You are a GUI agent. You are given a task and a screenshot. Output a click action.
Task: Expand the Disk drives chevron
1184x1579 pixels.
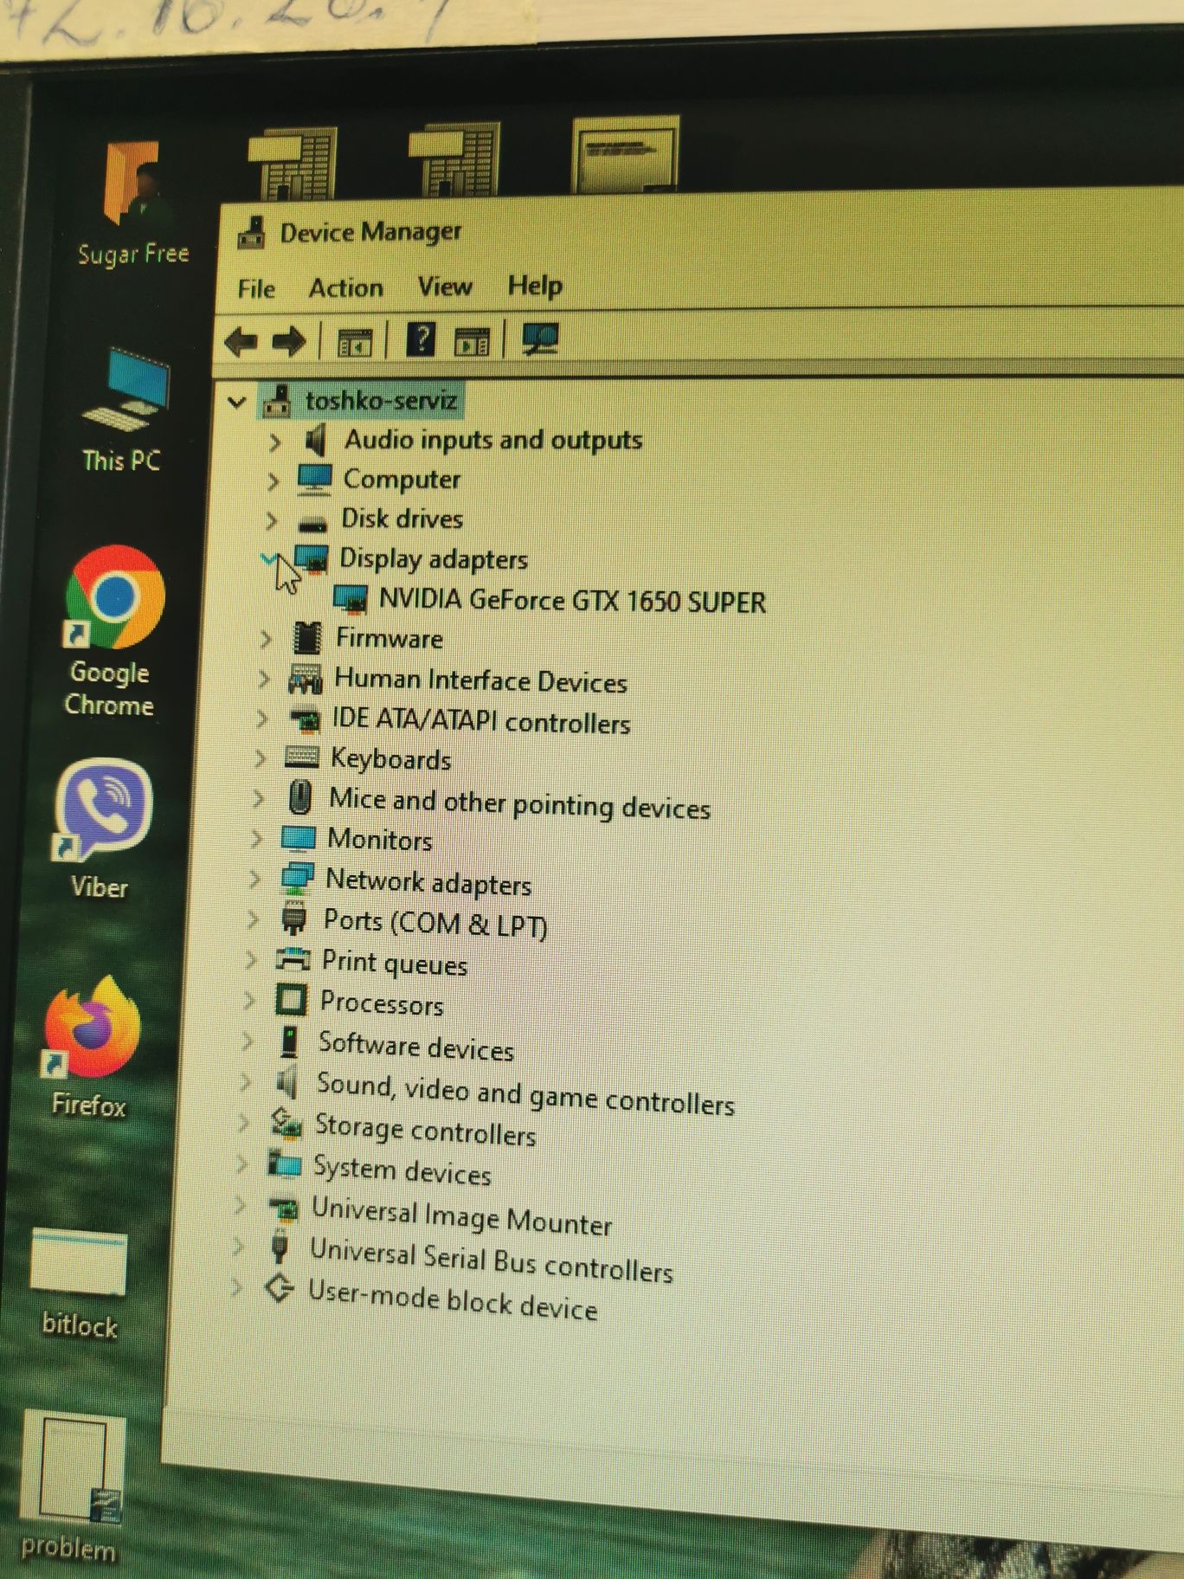click(x=271, y=520)
